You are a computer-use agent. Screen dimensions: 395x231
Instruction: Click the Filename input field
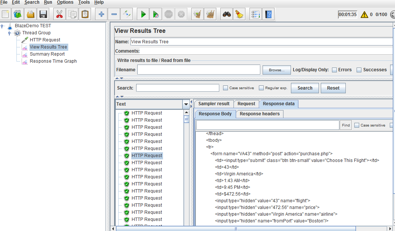point(198,70)
